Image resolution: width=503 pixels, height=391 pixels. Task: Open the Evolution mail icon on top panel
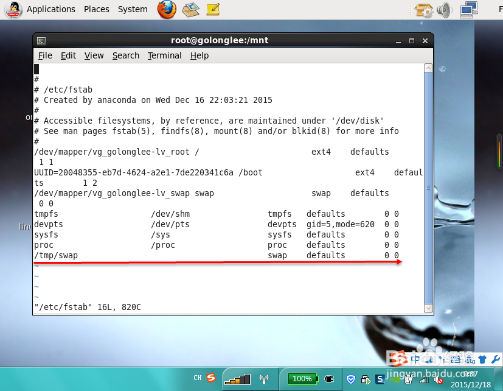pos(190,10)
